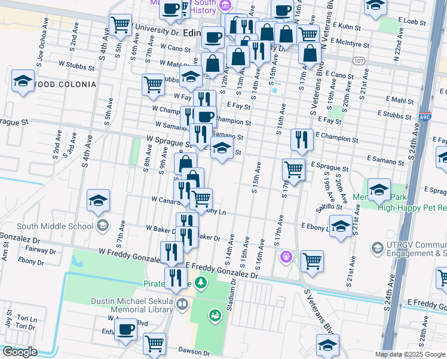
Task: Click the shopping cart marker near S 5th Ave
Action: 120,25
